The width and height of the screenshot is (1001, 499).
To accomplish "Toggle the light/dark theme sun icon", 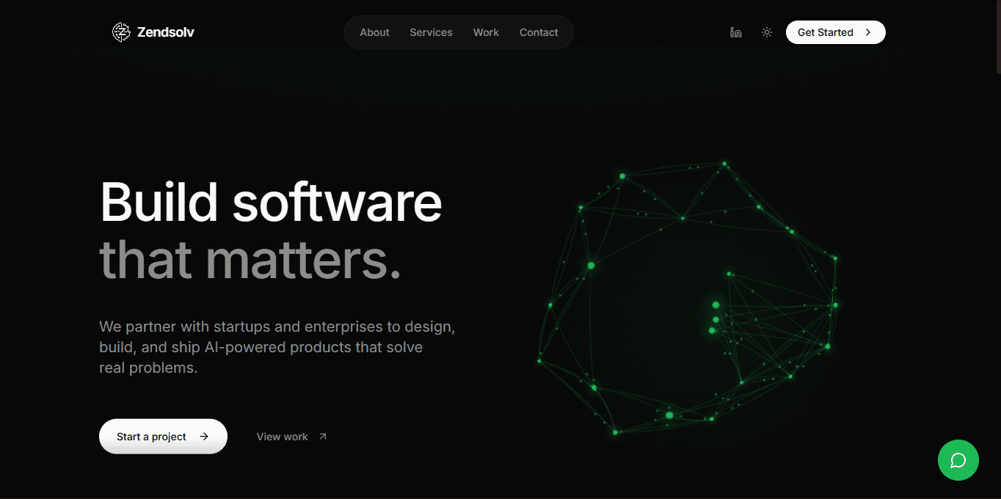I will click(767, 32).
